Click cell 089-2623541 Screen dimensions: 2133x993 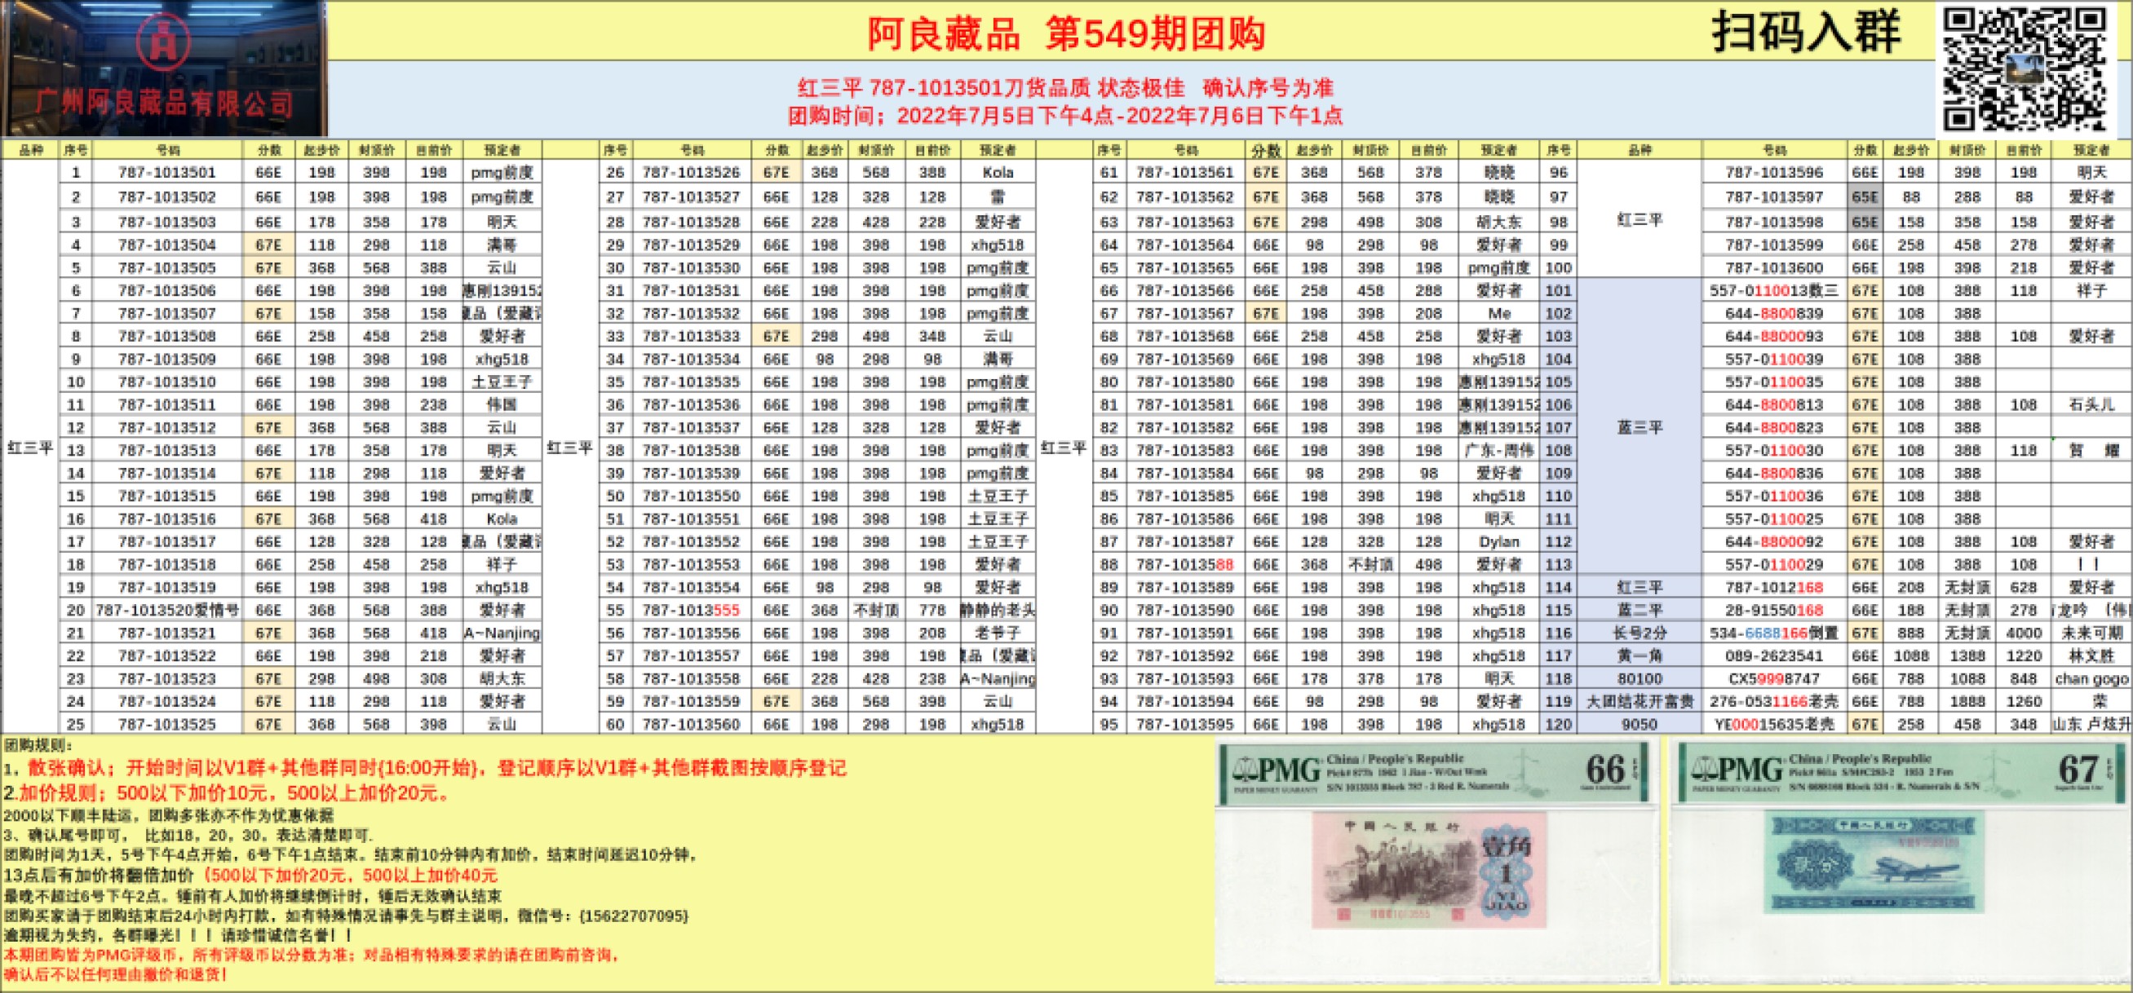click(x=1773, y=655)
